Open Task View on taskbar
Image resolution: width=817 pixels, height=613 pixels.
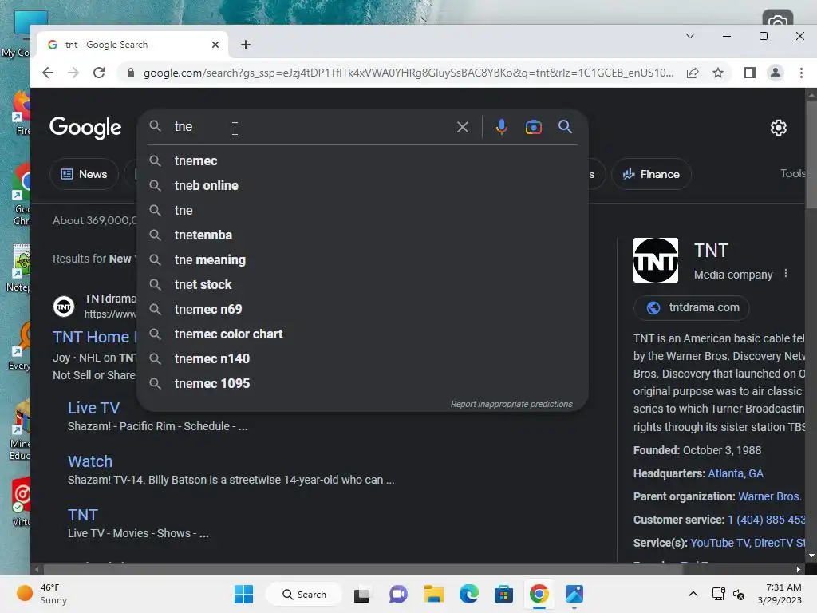(x=361, y=594)
